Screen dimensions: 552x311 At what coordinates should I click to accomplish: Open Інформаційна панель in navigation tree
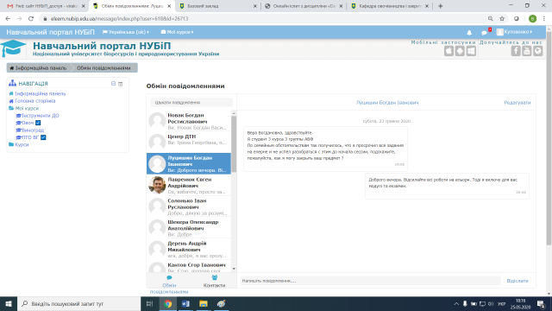[41, 93]
